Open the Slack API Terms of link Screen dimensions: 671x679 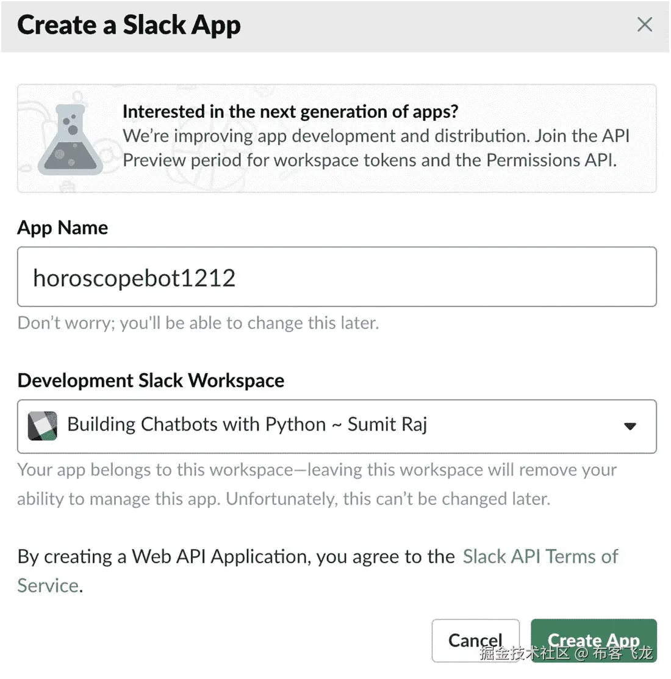click(x=540, y=556)
